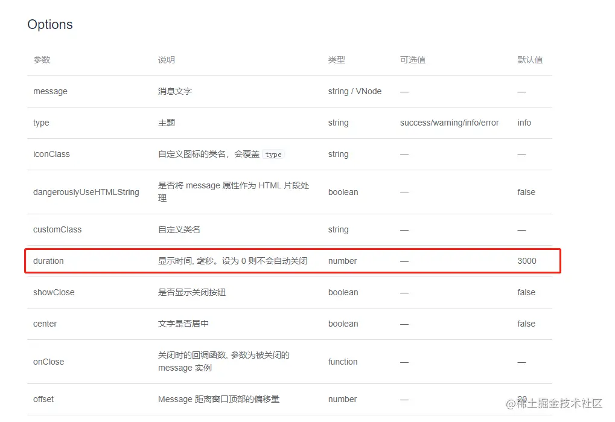This screenshot has height=422, width=615.
Task: Click the type parameter name cell
Action: tap(41, 123)
